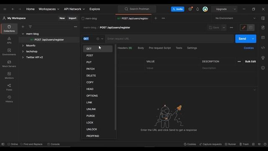This screenshot has width=268, height=151.
Task: Open the settings gear icon in header
Action: coord(190,9)
